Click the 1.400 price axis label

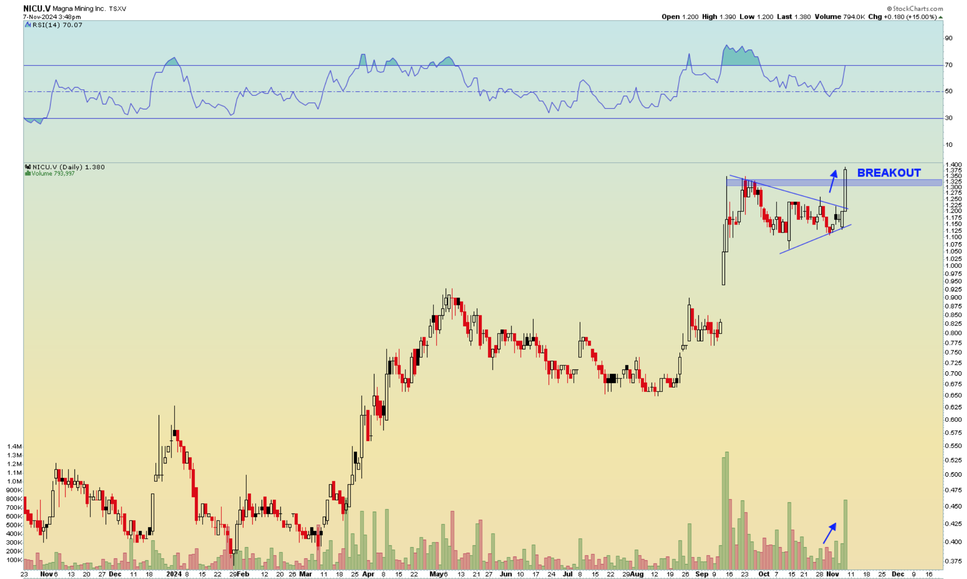click(953, 165)
